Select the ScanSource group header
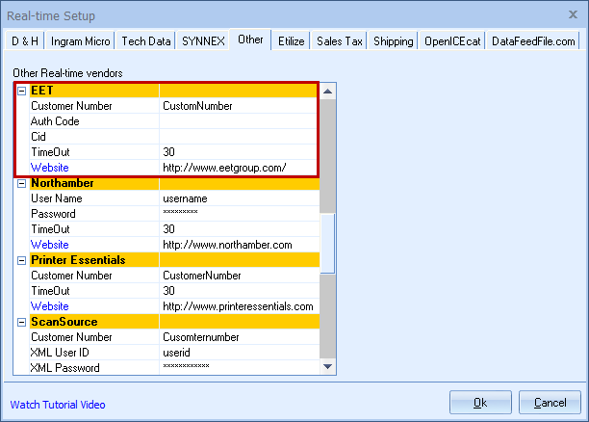Viewport: 589px width, 422px height. click(x=174, y=322)
